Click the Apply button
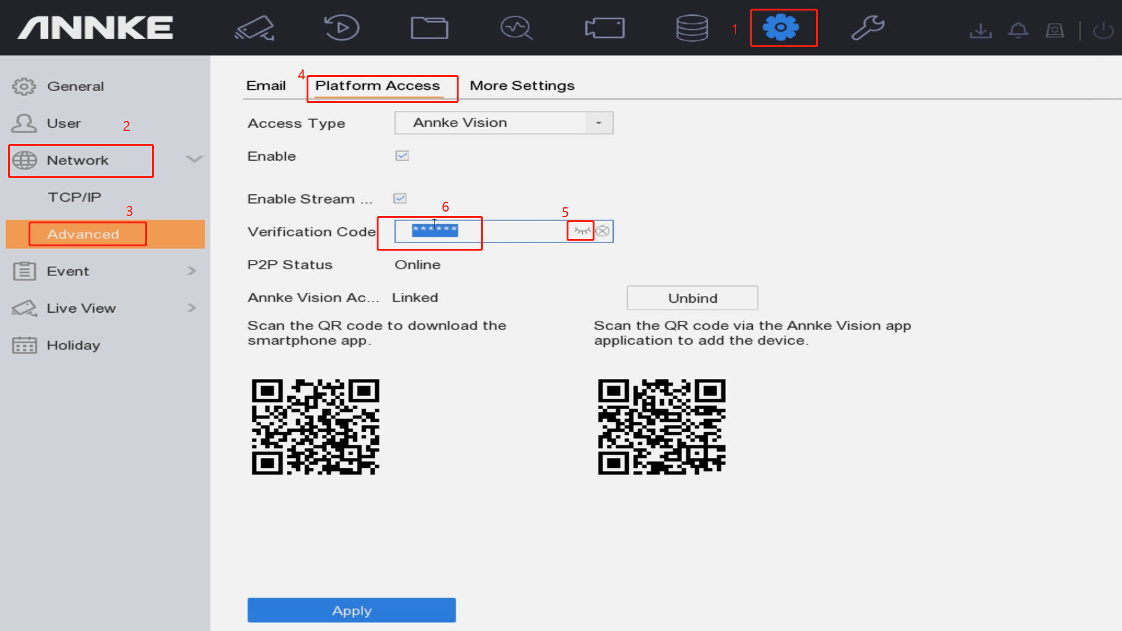1122x631 pixels. [351, 610]
